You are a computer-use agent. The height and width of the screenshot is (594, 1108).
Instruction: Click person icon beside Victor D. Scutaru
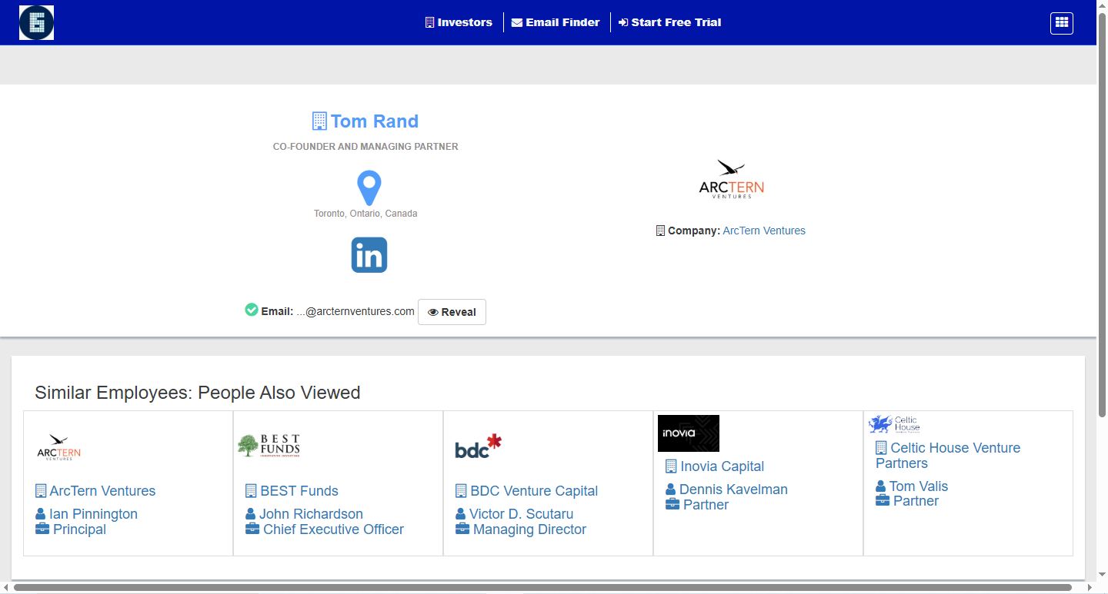(x=461, y=514)
